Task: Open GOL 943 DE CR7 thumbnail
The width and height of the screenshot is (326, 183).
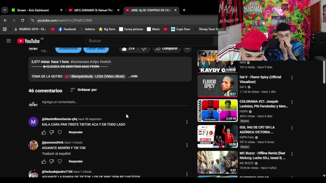Action: click(218, 136)
